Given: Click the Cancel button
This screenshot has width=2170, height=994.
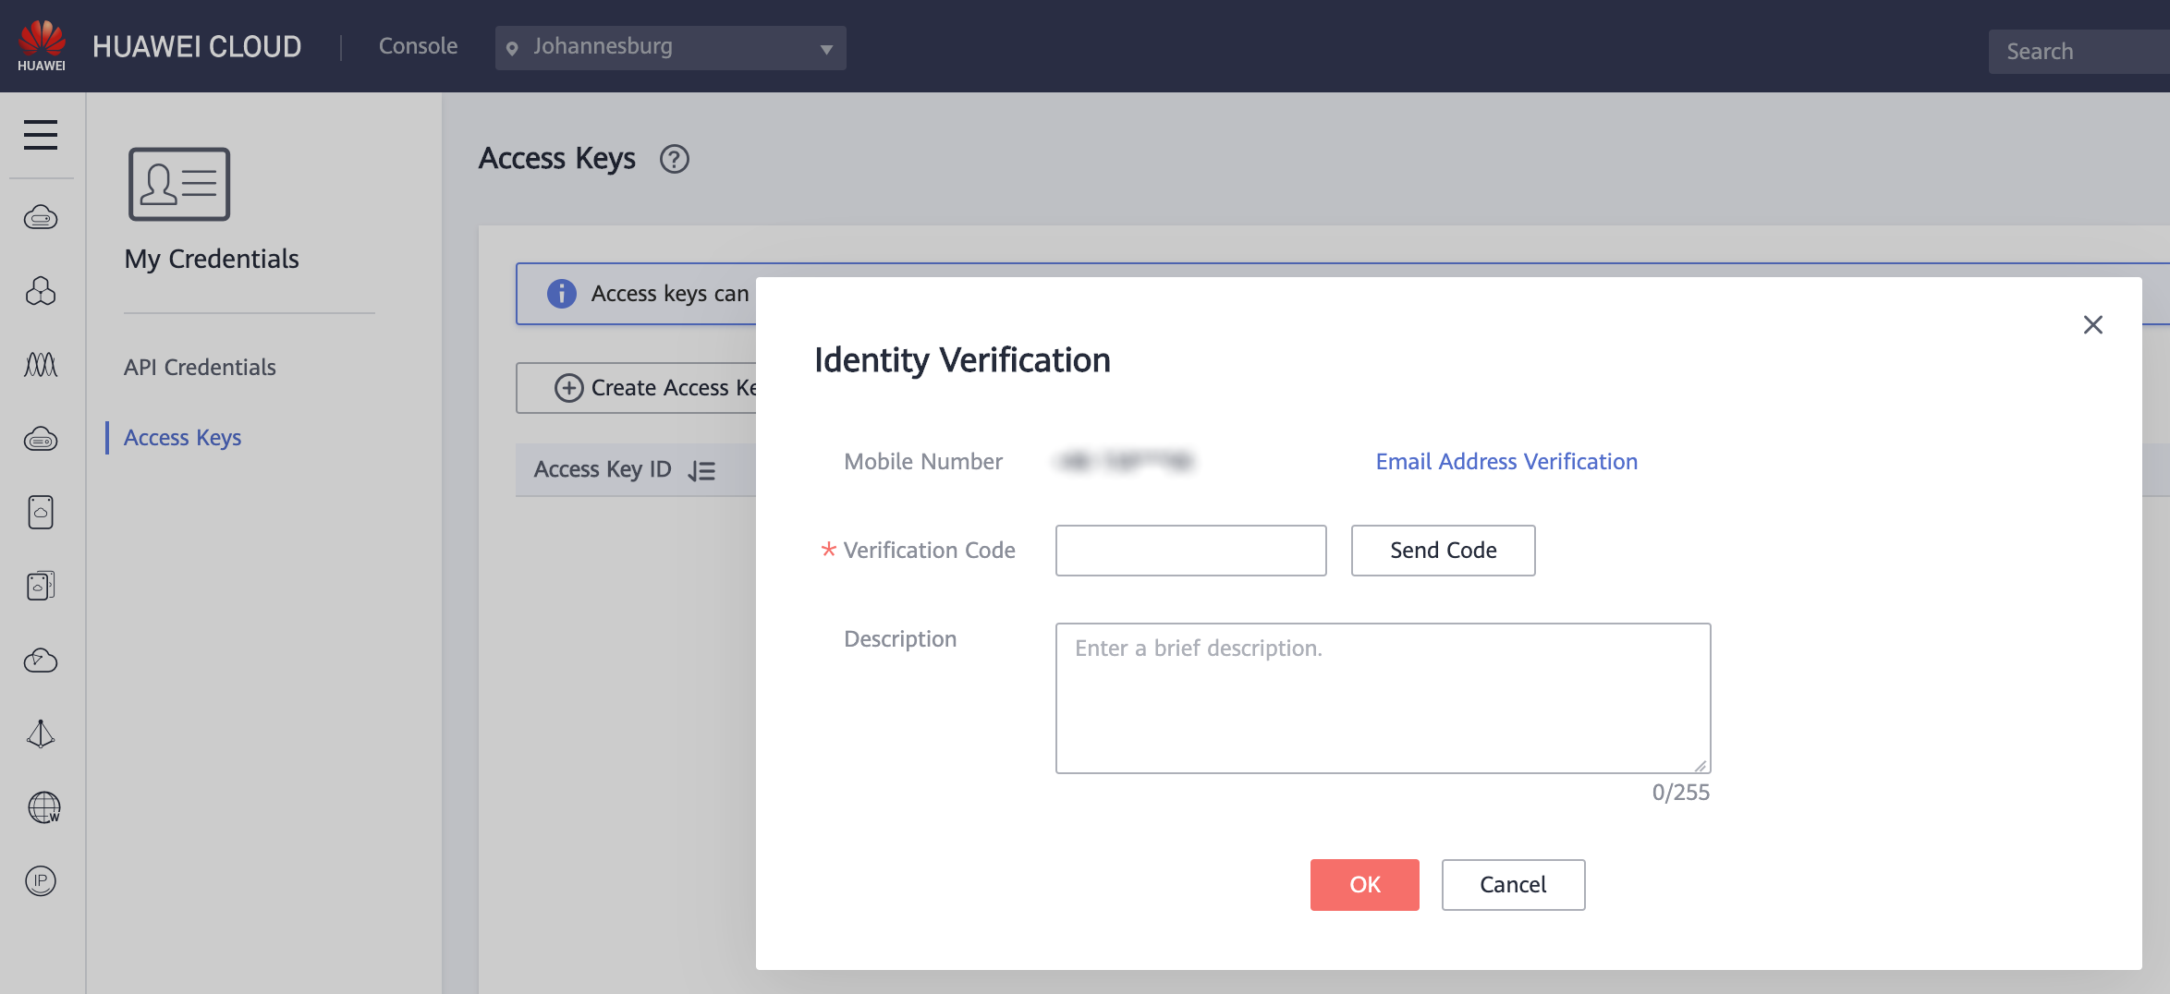Looking at the screenshot, I should (1513, 885).
